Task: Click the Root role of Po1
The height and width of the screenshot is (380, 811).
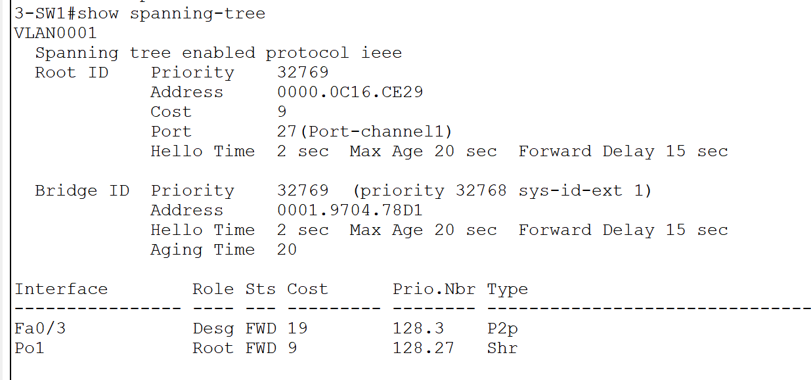Action: click(x=213, y=348)
